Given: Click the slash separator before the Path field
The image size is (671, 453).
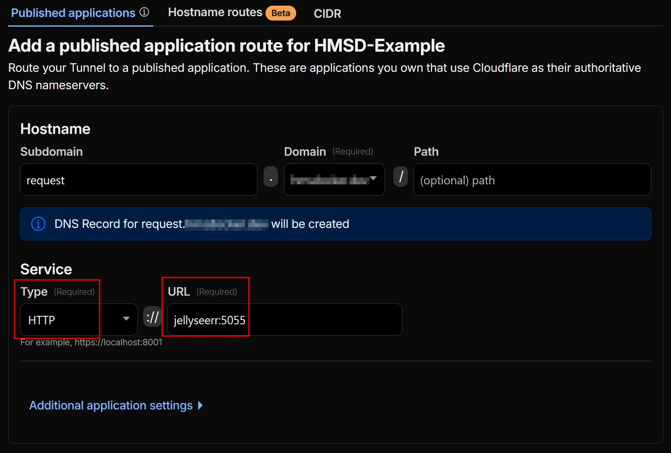Looking at the screenshot, I should point(401,176).
